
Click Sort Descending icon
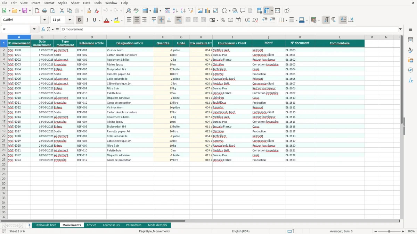coord(183,11)
